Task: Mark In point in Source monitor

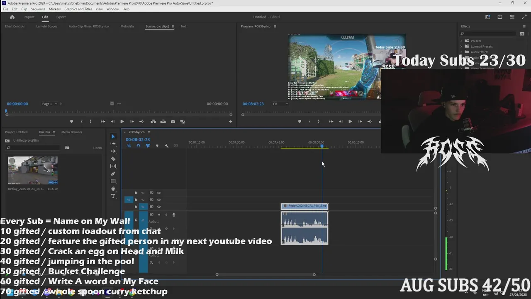Action: [81, 122]
